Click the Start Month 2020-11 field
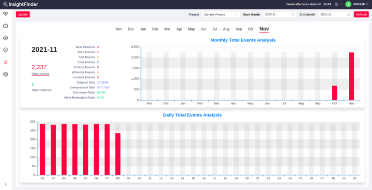The width and height of the screenshot is (372, 190). (279, 15)
